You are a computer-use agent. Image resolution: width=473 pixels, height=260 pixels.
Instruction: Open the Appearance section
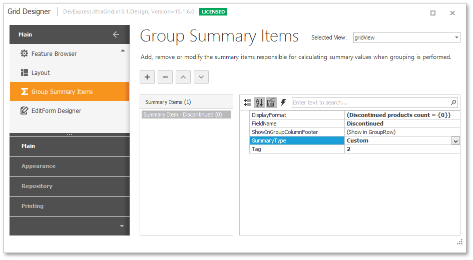pos(39,166)
